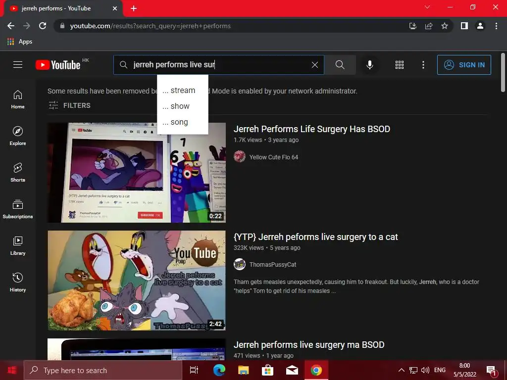The image size is (507, 380).
Task: Reload the page
Action: 43,26
